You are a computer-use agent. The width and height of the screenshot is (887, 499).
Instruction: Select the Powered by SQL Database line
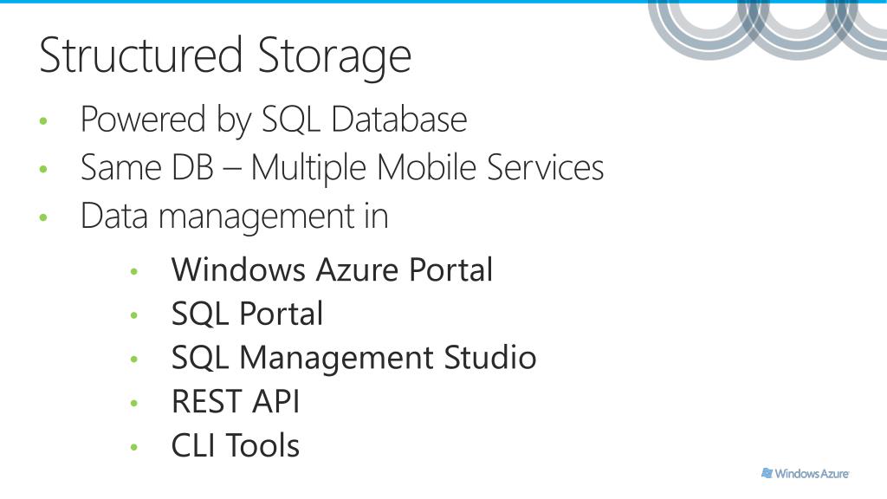click(274, 120)
